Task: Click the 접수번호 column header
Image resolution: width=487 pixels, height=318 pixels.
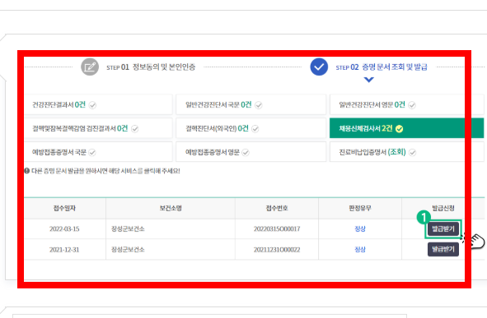Action: (x=277, y=208)
